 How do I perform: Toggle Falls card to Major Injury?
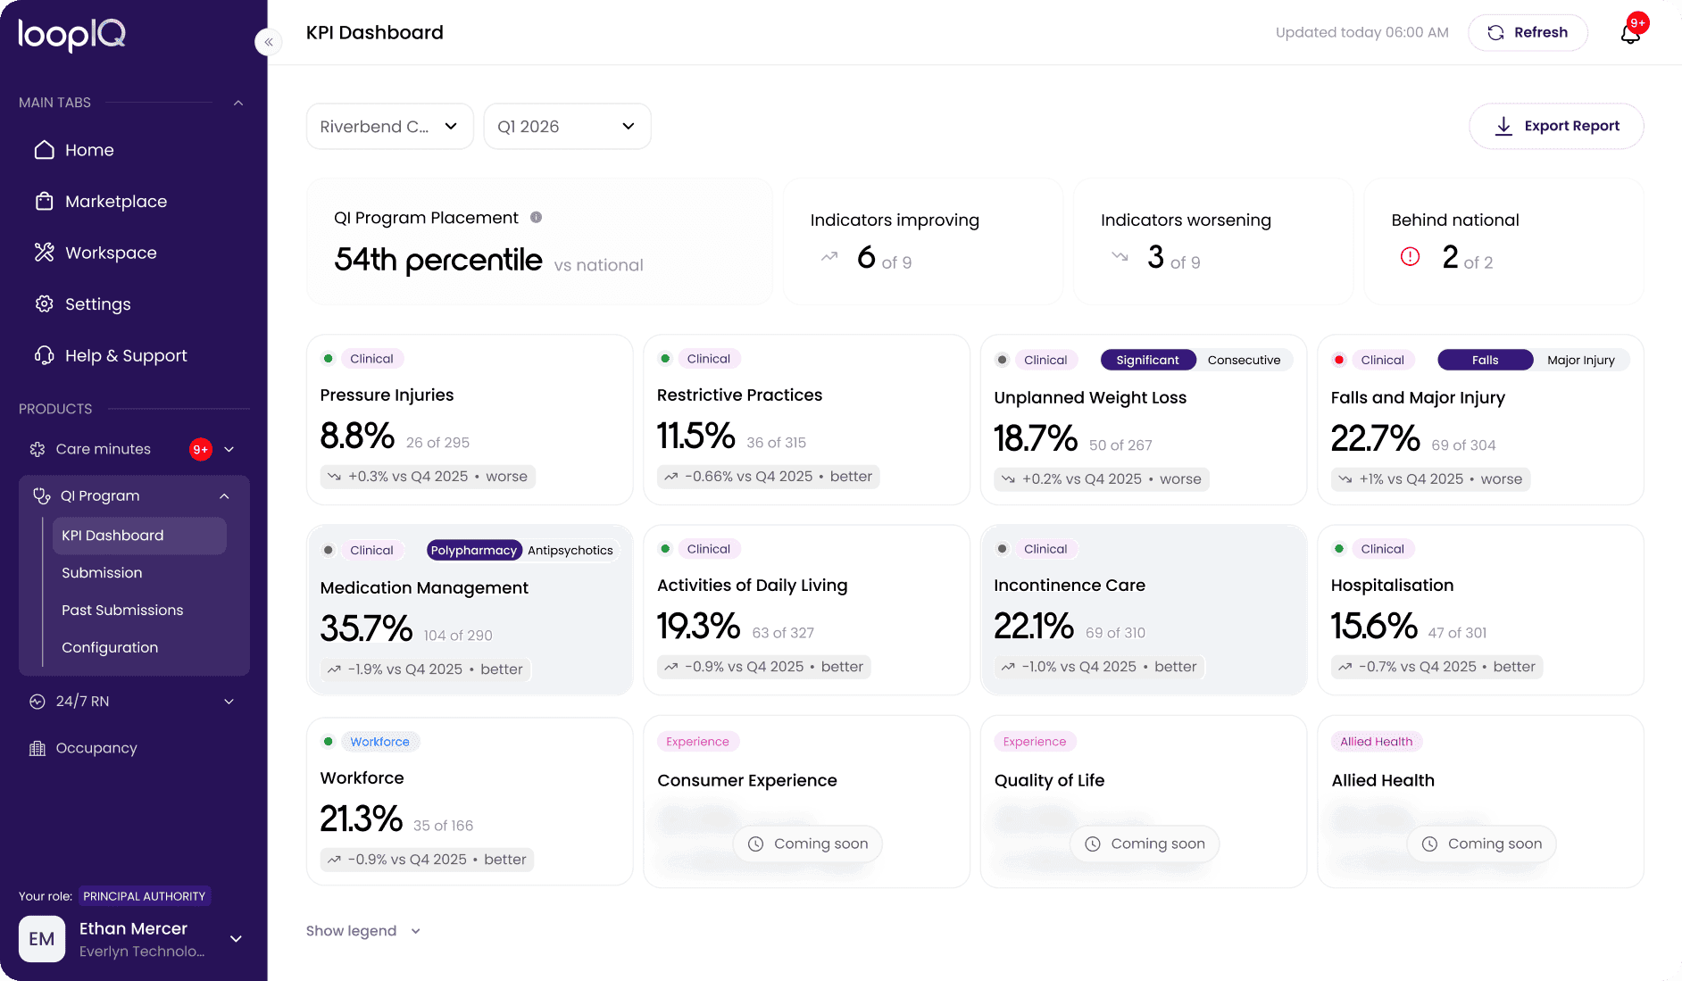point(1580,360)
